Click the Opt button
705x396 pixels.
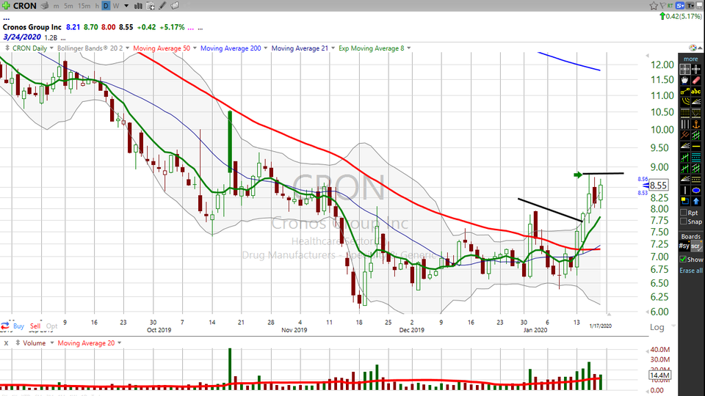pos(51,326)
